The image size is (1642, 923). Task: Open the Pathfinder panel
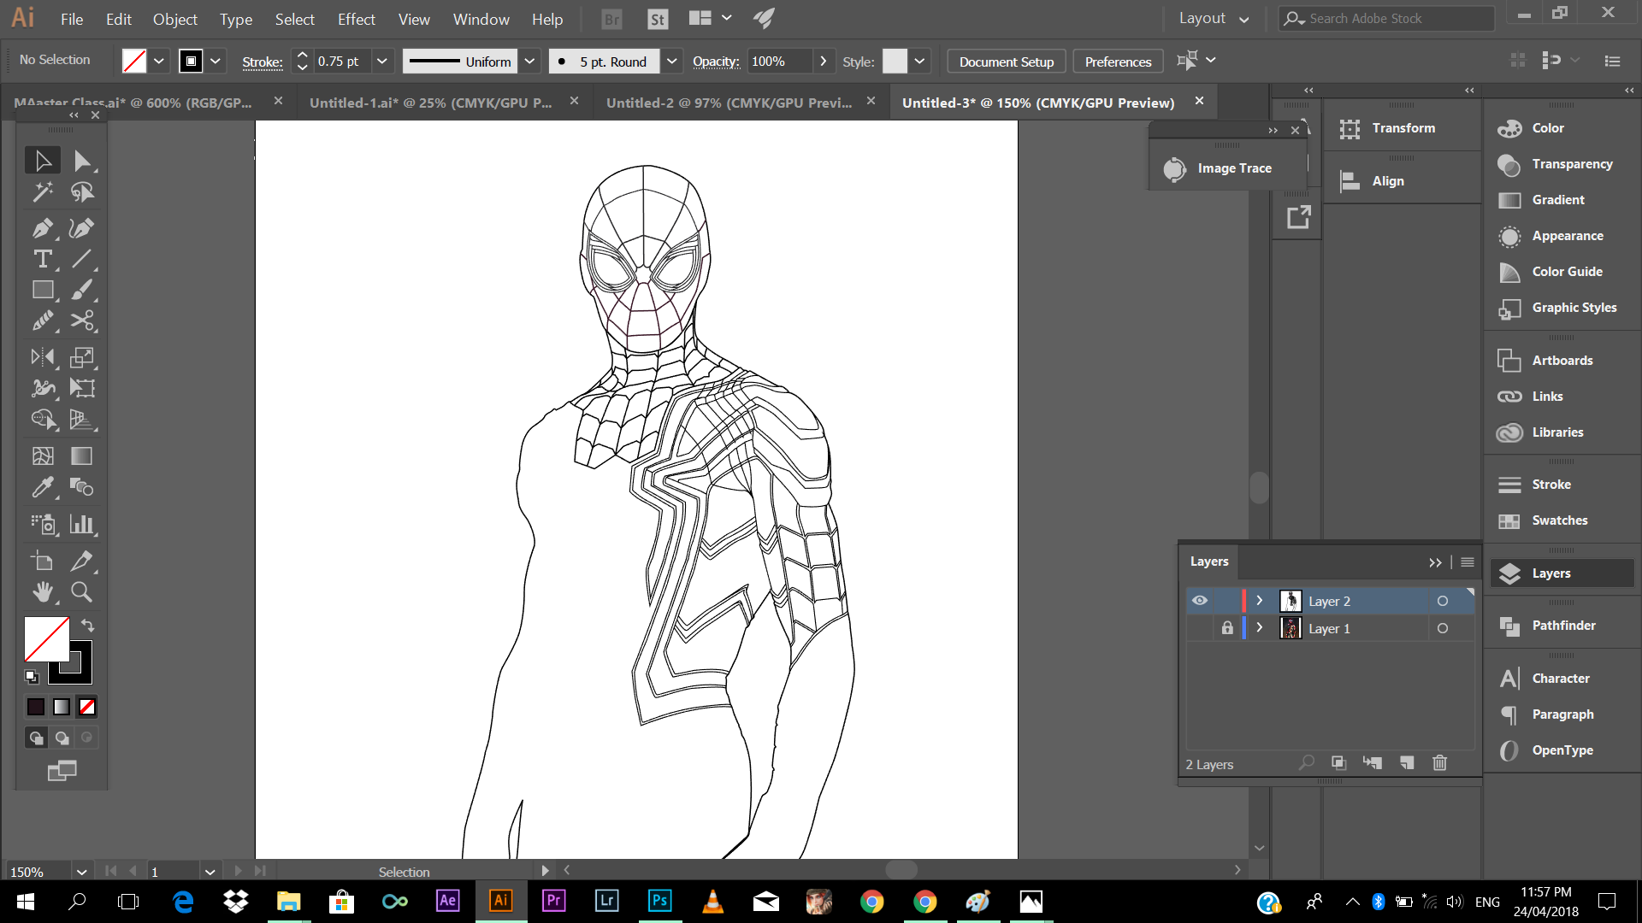tap(1562, 626)
